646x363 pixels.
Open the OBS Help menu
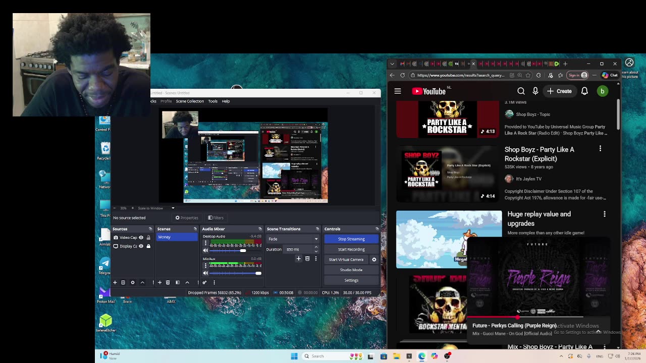click(x=226, y=101)
